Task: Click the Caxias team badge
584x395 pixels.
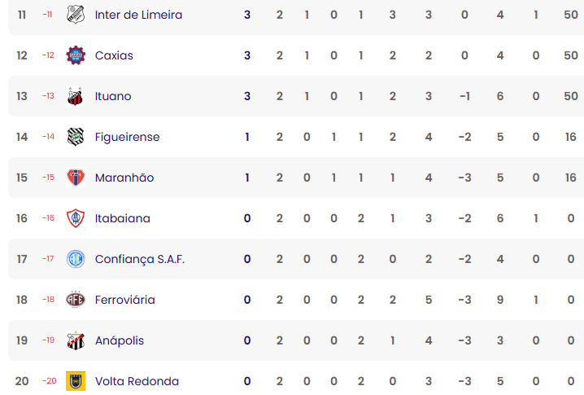Action: point(76,55)
